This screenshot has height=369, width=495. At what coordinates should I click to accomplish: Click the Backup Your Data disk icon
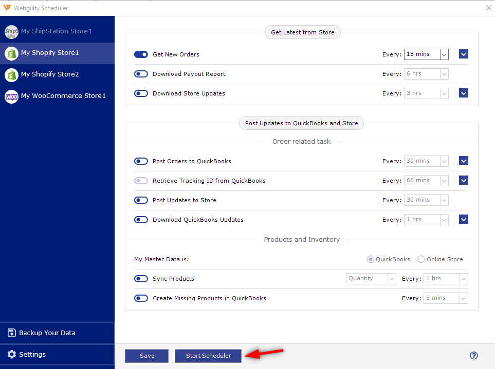point(12,333)
